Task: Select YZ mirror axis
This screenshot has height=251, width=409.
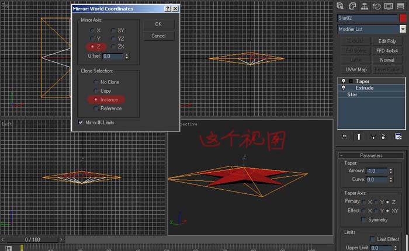Action: pyautogui.click(x=113, y=39)
